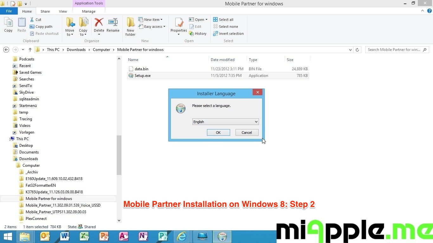This screenshot has width=433, height=243.
Task: Click the Rename icon in Organize group
Action: point(113,23)
